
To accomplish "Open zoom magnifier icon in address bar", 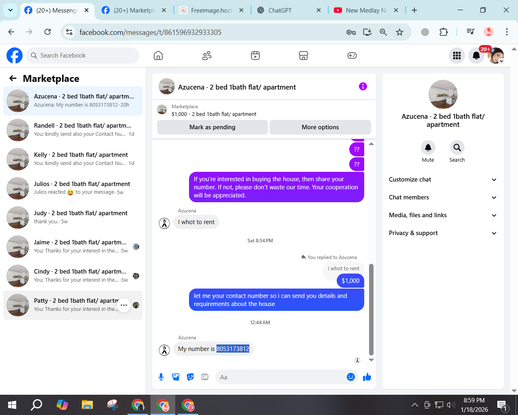I will (383, 32).
